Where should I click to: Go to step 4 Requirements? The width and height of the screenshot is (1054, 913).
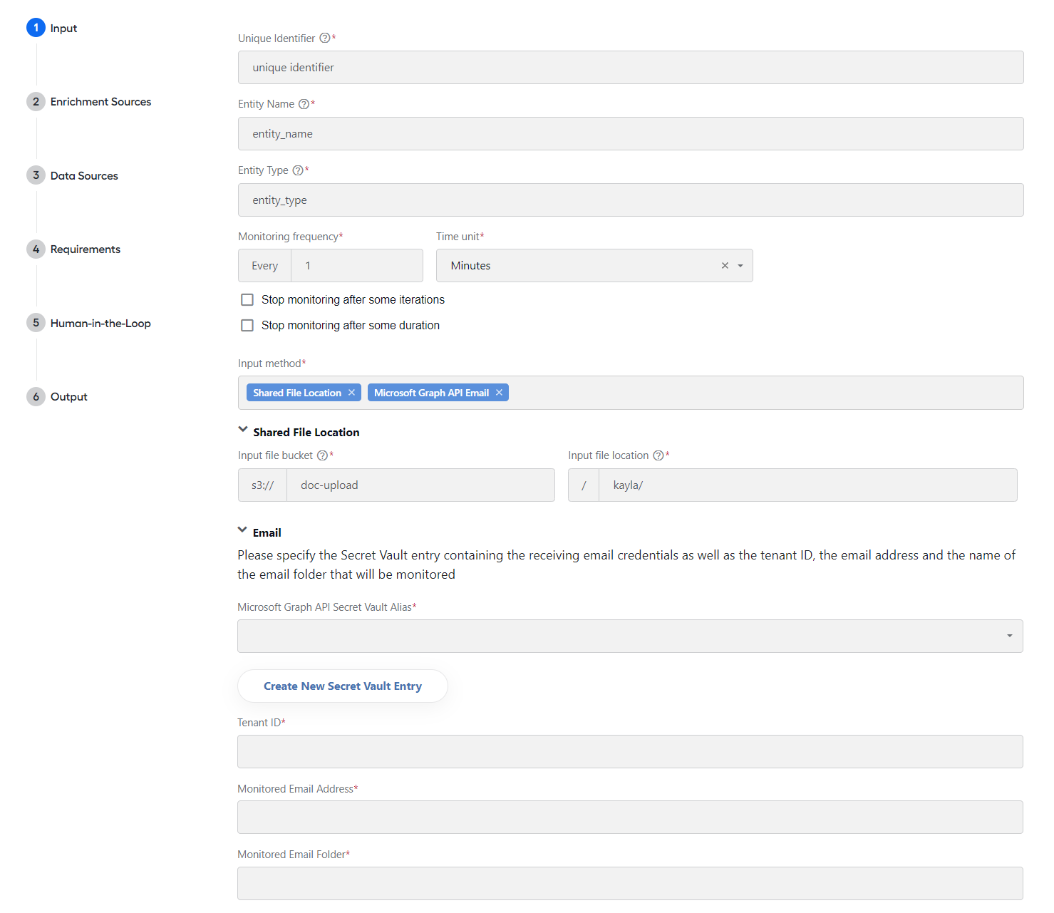[73, 249]
